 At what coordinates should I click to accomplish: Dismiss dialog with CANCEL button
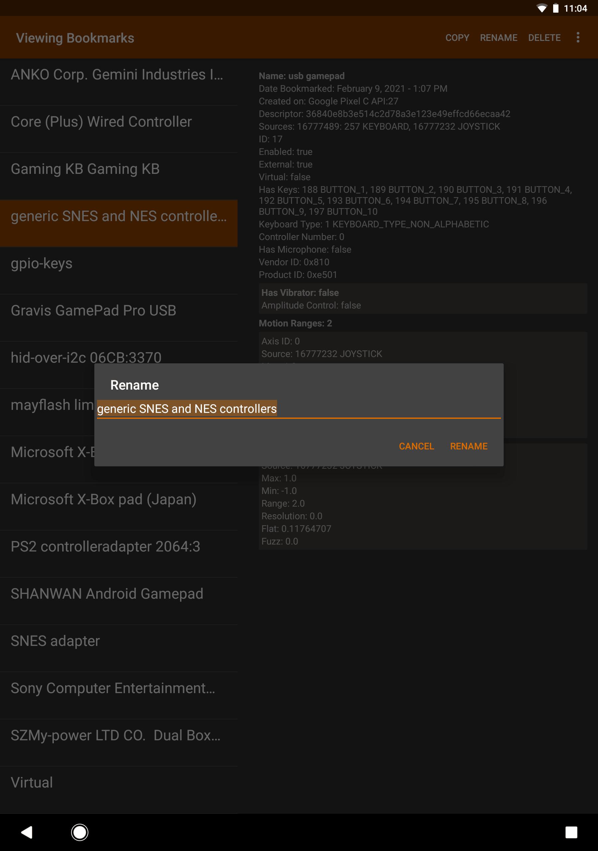[416, 446]
